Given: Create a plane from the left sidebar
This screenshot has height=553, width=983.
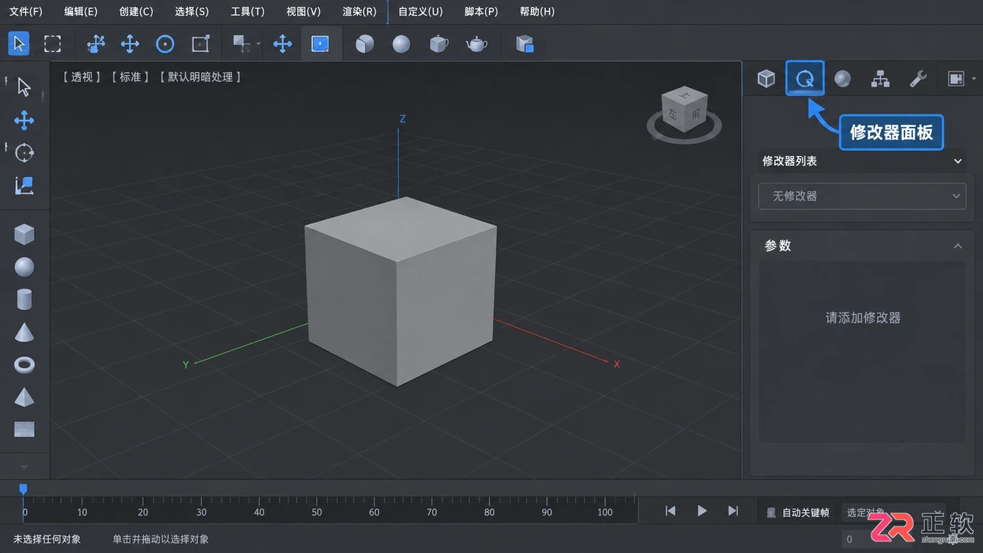Looking at the screenshot, I should point(25,429).
